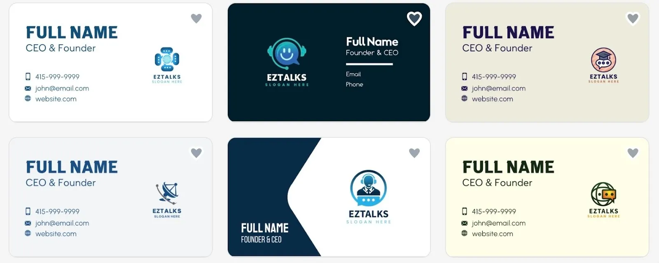The image size is (659, 263).
Task: Click phone number 415-999-9999 on cream card
Action: (x=494, y=212)
